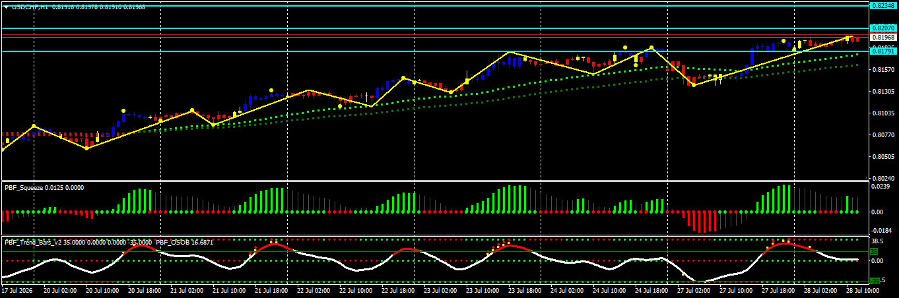Click the 20 Jul 10:00 time label
This screenshot has width=899, height=298.
pyautogui.click(x=102, y=290)
